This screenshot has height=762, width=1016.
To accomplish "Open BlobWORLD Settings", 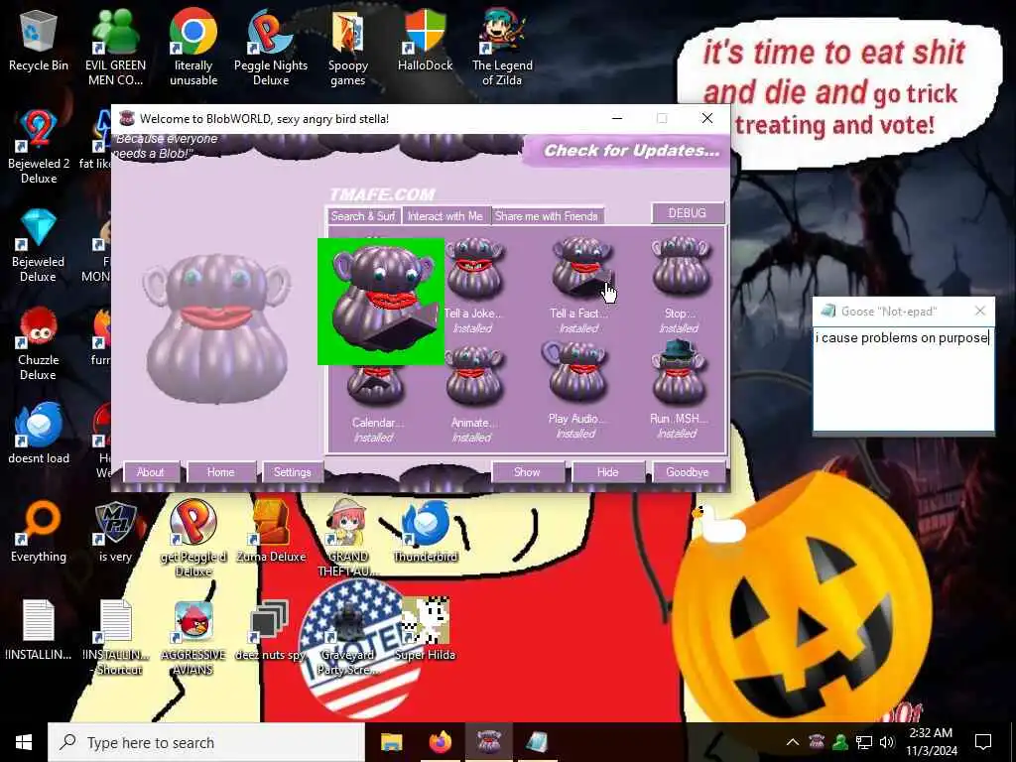I will coord(293,472).
